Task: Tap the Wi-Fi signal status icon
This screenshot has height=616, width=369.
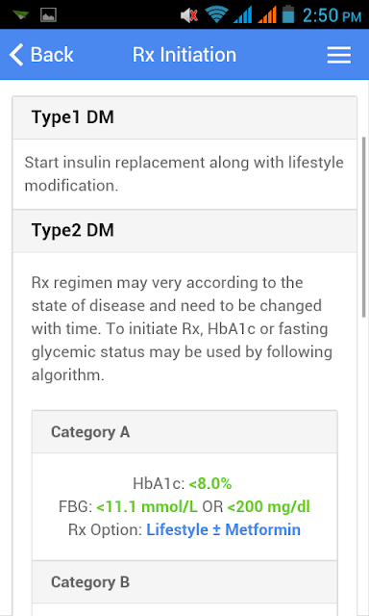Action: point(216,15)
